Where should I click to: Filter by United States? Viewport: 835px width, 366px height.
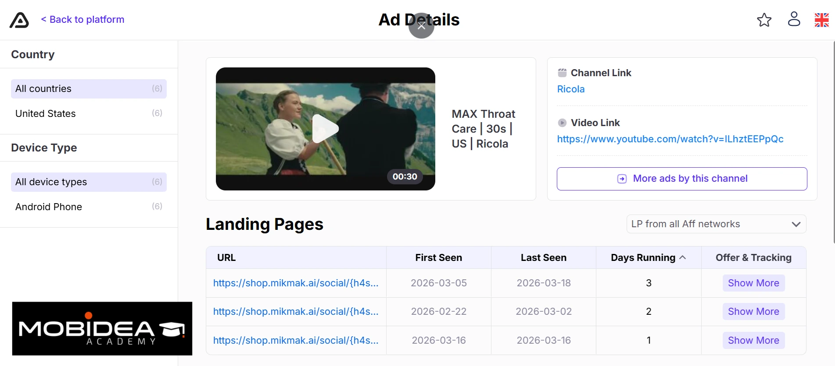click(x=89, y=113)
